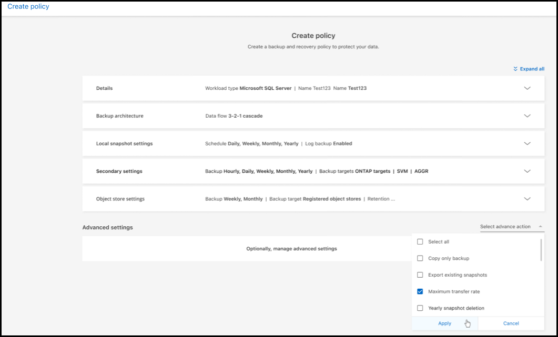
Task: Expand the Local snapshot settings chevron
Action: (527, 143)
